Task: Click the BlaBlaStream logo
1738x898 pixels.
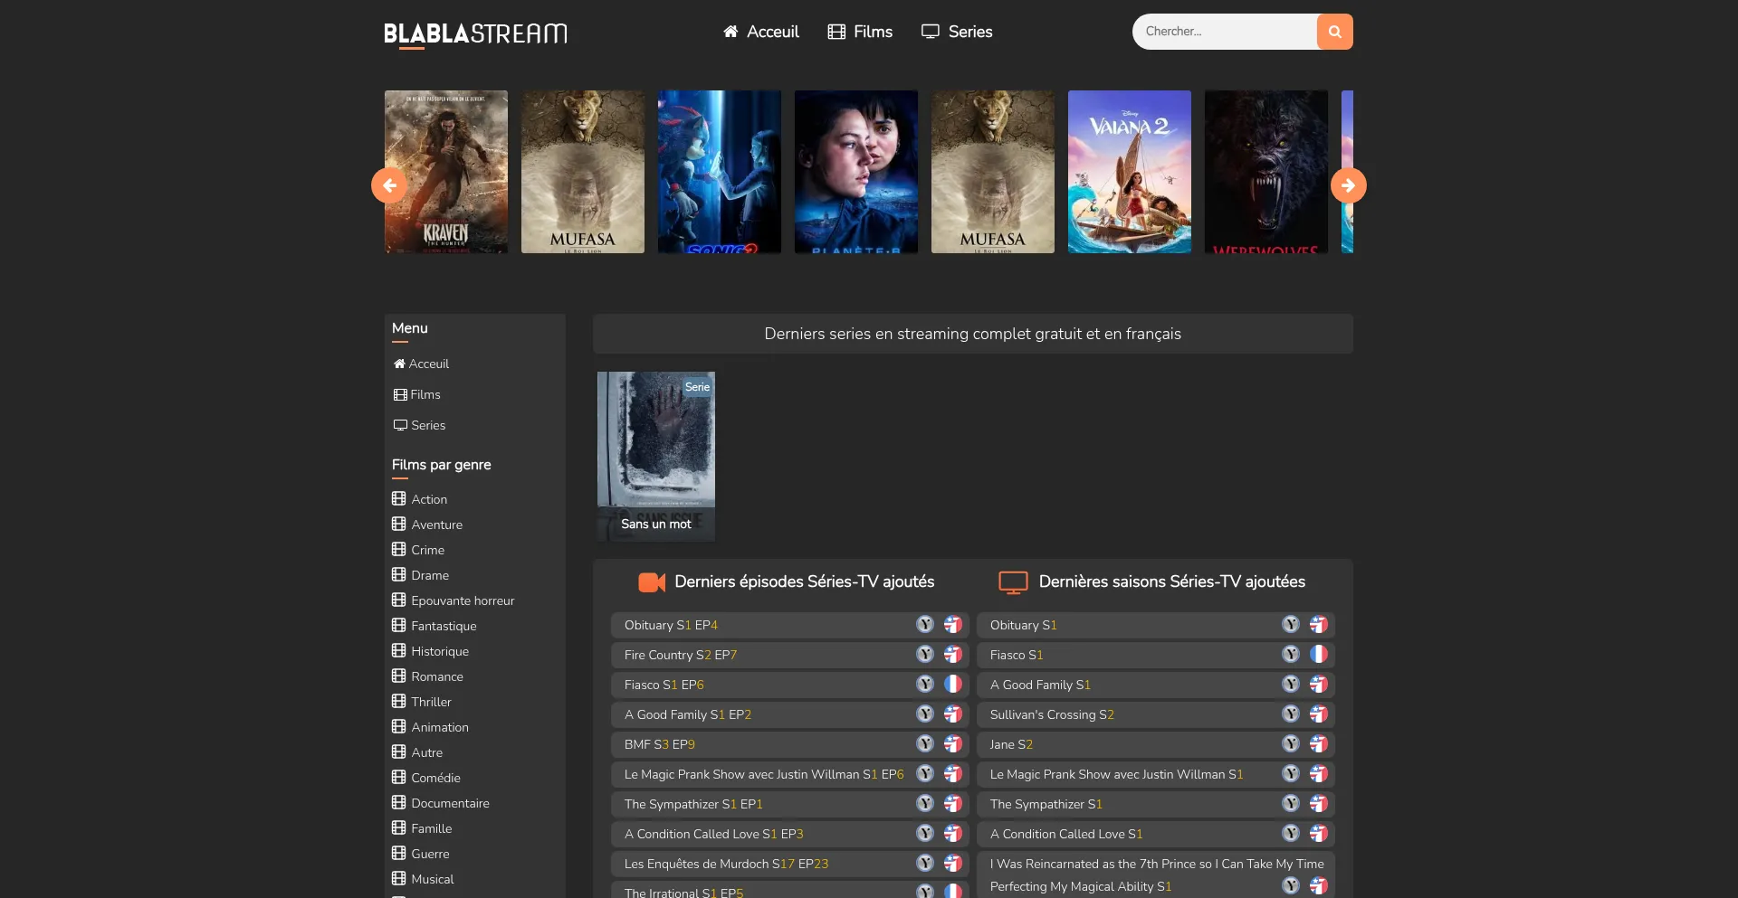Action: tap(475, 33)
